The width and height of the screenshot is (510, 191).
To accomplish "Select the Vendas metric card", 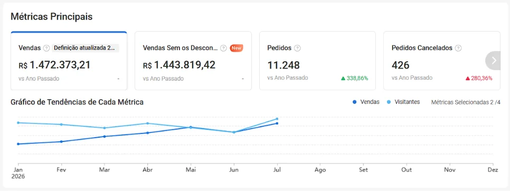I will point(69,61).
